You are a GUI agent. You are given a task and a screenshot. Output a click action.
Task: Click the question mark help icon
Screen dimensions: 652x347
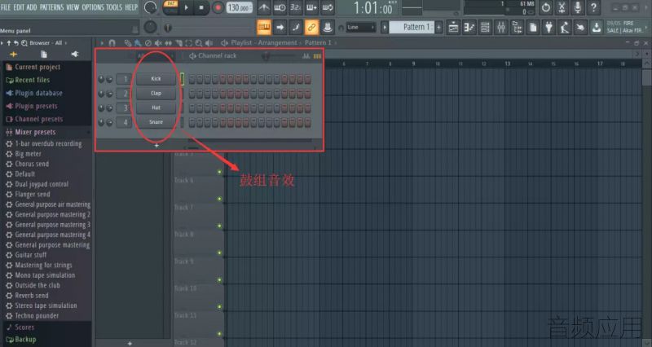coord(594,7)
